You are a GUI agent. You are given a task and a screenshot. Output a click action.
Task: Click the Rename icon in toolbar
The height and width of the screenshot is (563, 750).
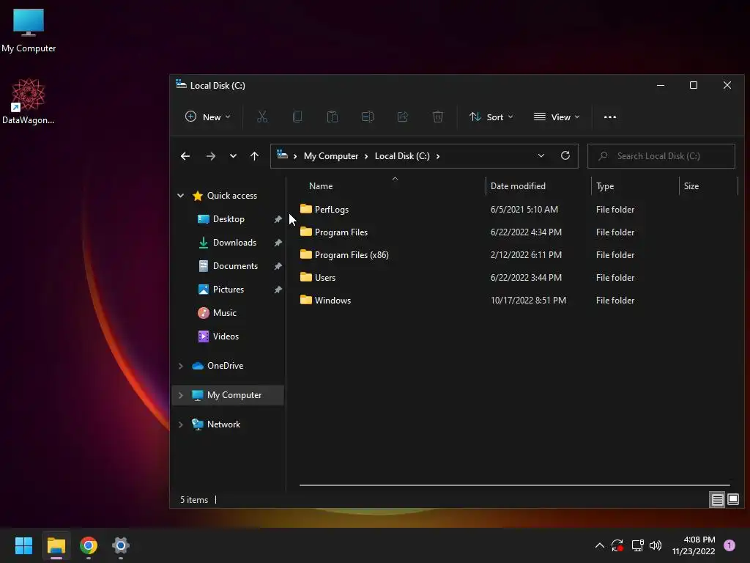[x=368, y=117]
